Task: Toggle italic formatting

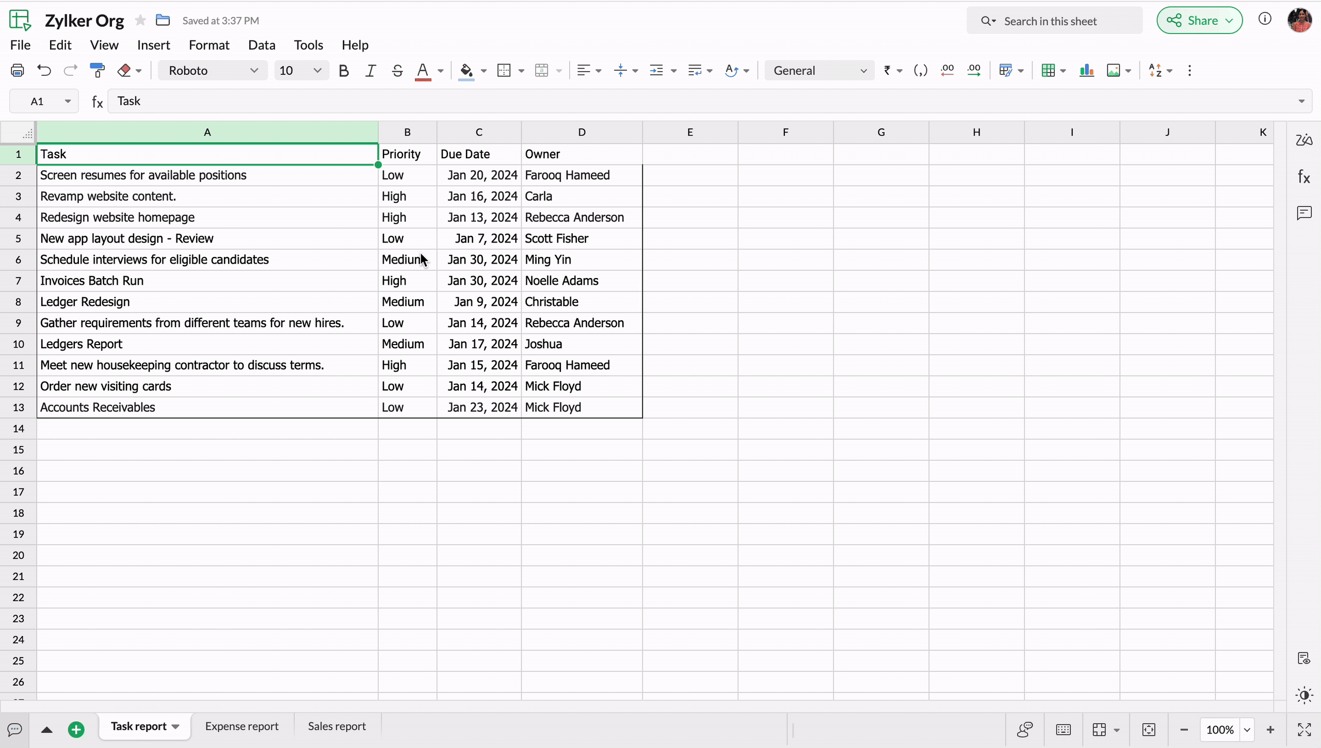Action: [370, 70]
